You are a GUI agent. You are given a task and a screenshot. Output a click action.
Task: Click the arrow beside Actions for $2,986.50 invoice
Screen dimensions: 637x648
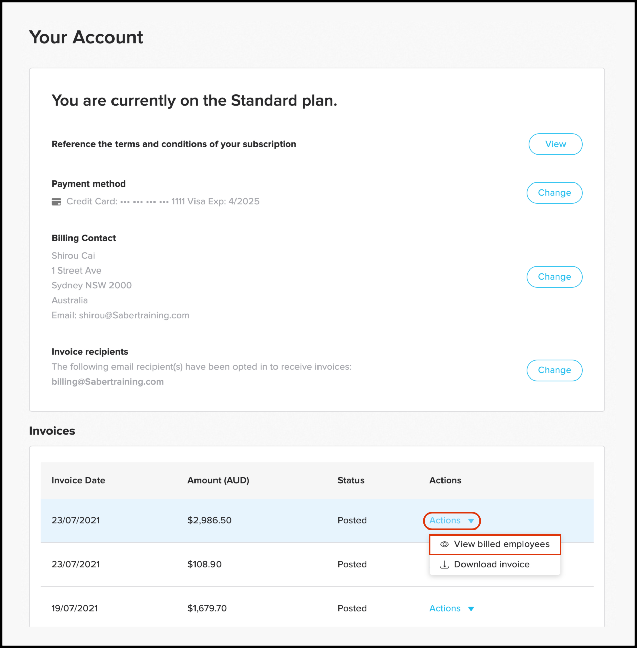pos(471,521)
